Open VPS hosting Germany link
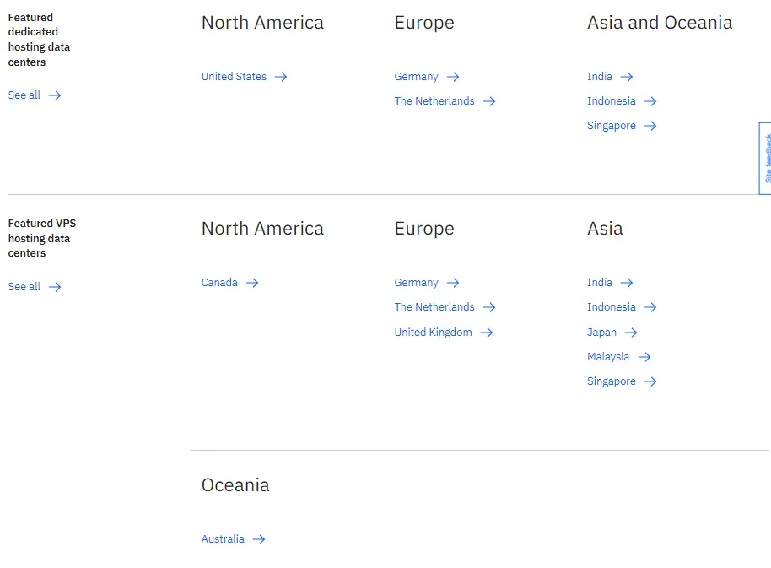 (416, 283)
